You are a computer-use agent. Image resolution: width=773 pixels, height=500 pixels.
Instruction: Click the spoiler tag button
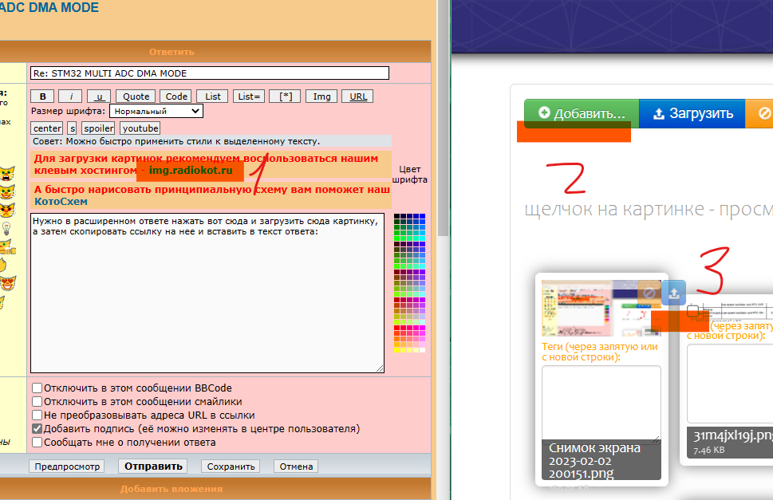coord(99,128)
